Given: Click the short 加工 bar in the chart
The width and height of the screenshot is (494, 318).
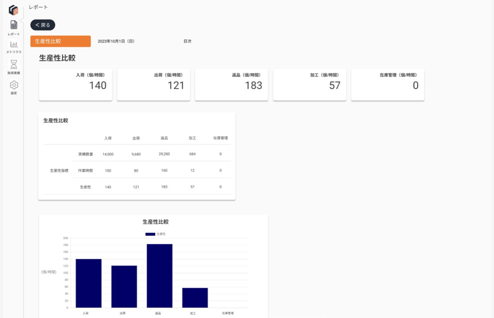Looking at the screenshot, I should point(195,298).
